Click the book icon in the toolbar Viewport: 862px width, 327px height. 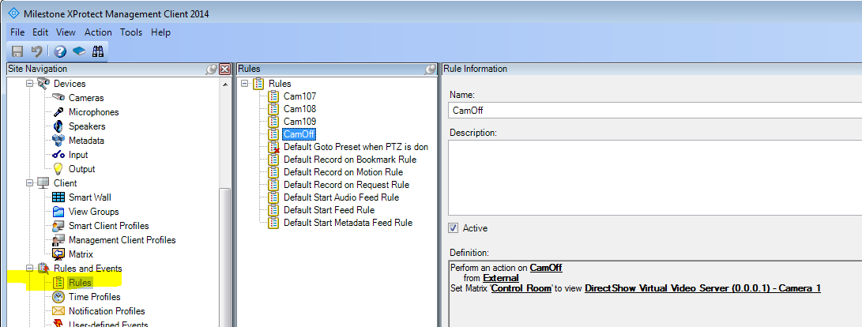point(79,51)
